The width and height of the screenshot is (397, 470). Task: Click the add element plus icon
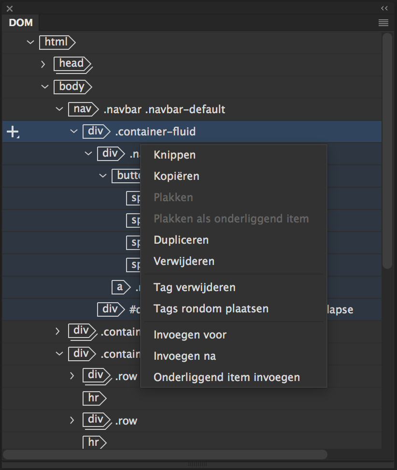pos(13,132)
